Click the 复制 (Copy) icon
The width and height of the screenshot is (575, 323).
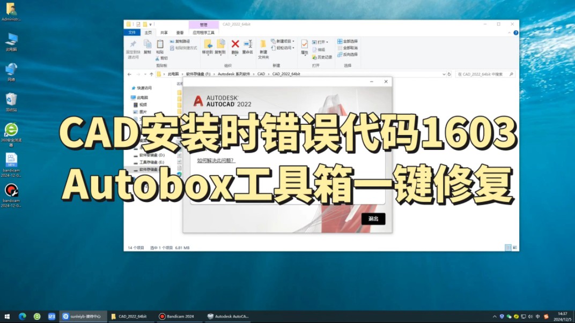pos(149,43)
